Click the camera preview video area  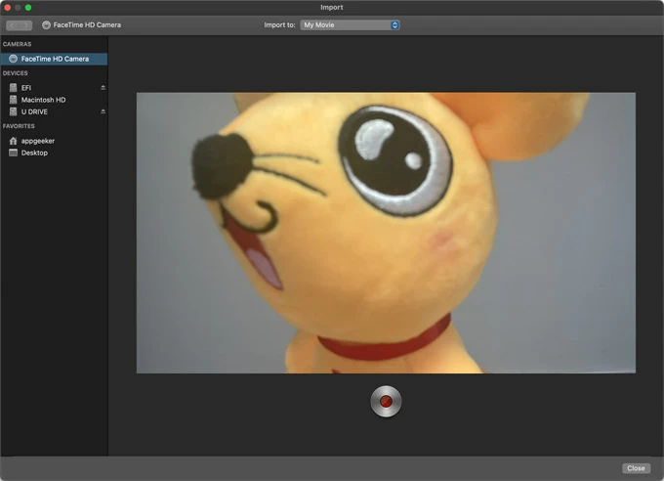tap(386, 233)
